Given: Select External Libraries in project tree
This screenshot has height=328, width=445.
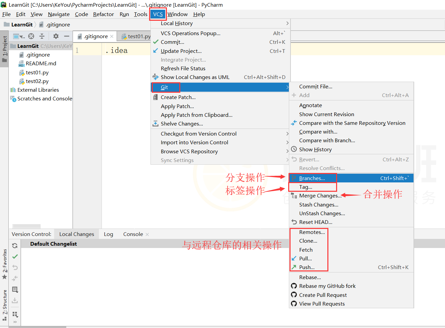Looking at the screenshot, I should pyautogui.click(x=35, y=90).
